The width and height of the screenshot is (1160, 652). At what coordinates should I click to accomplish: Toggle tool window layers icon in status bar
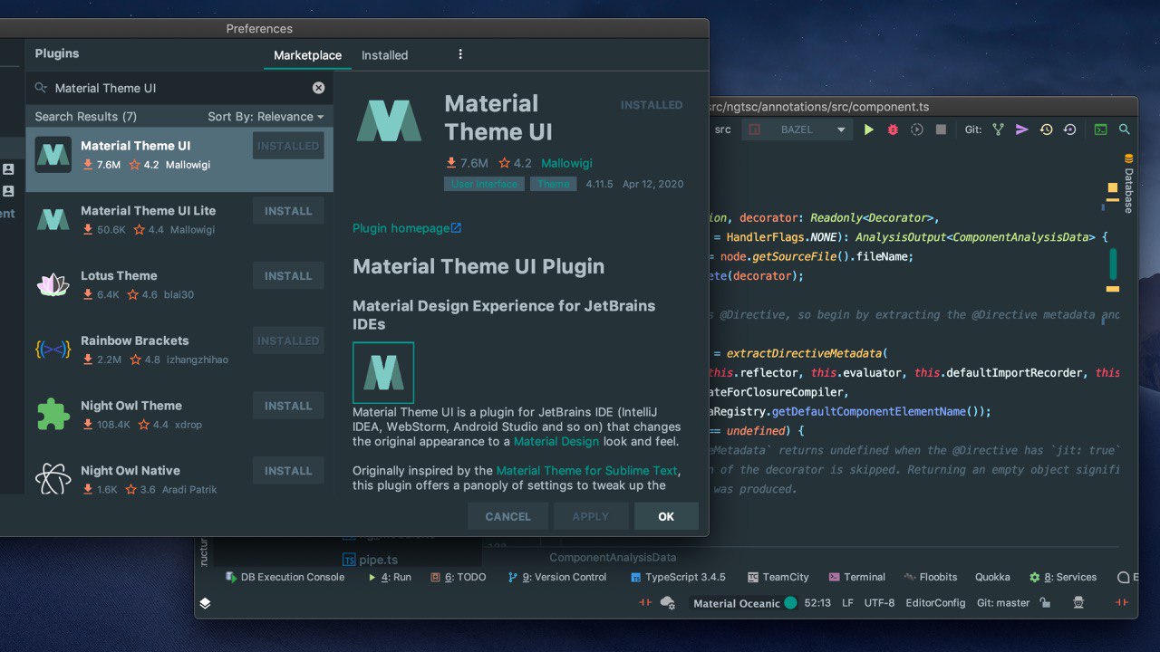pos(205,603)
